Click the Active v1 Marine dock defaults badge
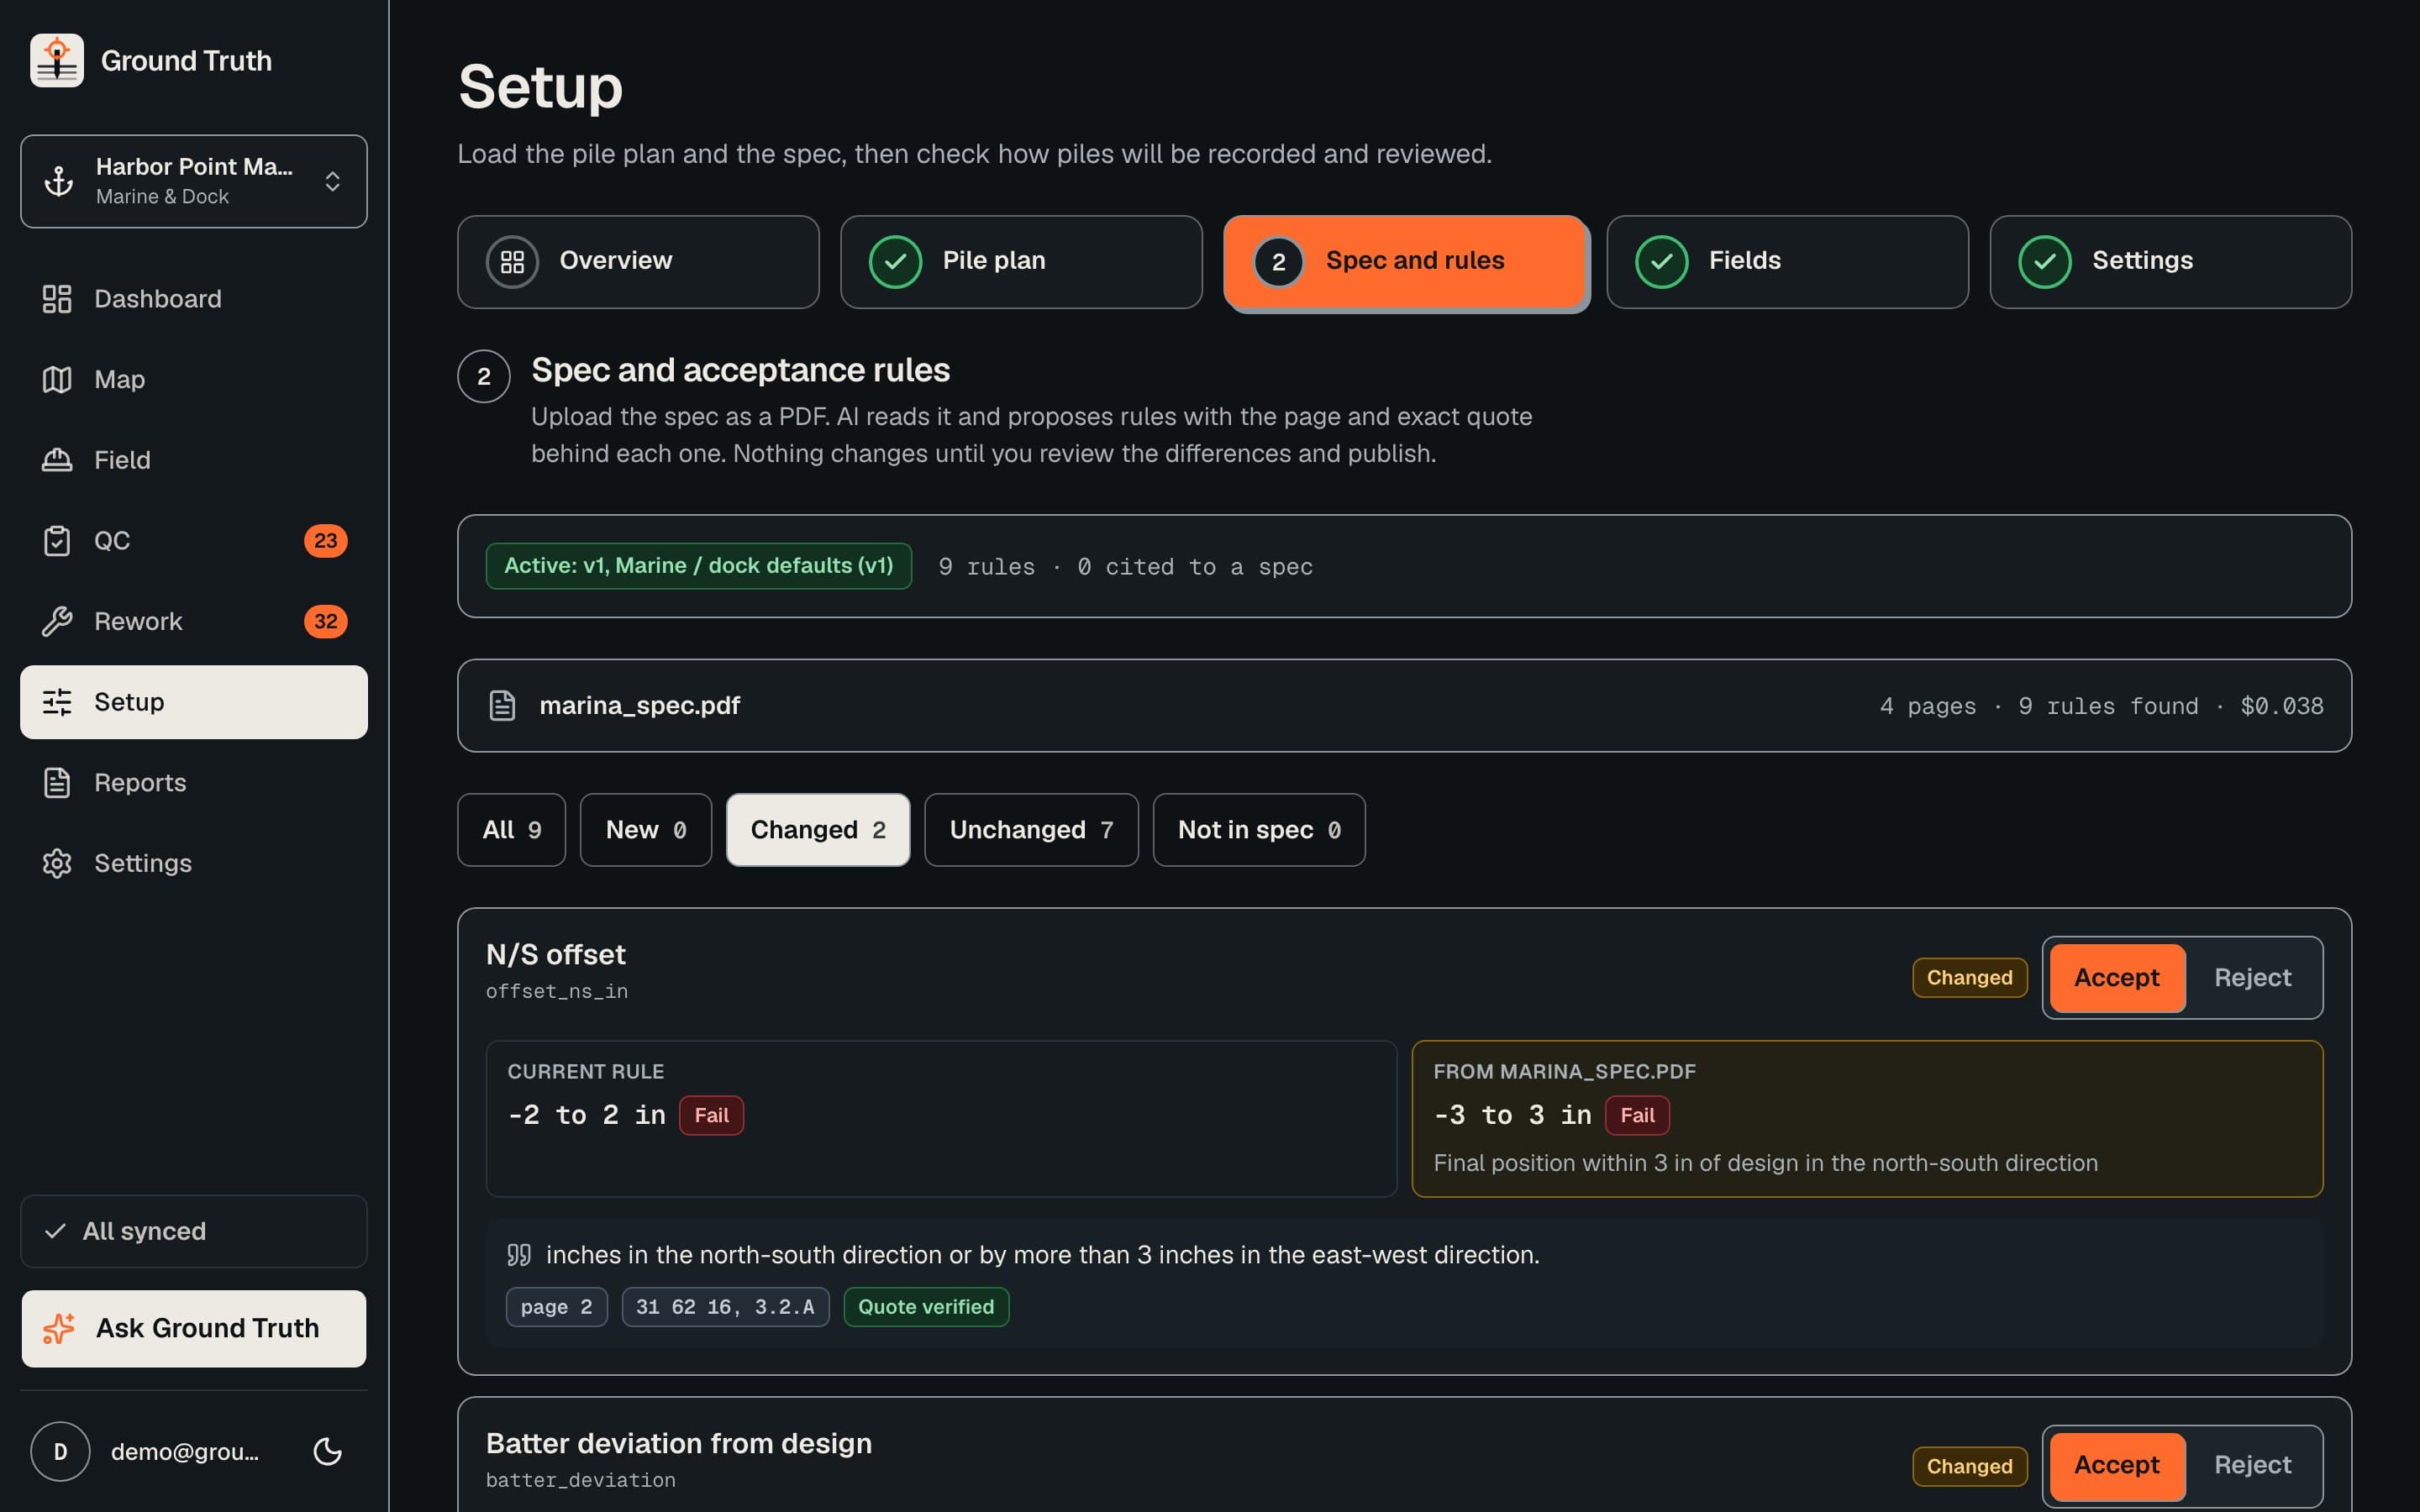2420x1512 pixels. pyautogui.click(x=699, y=566)
